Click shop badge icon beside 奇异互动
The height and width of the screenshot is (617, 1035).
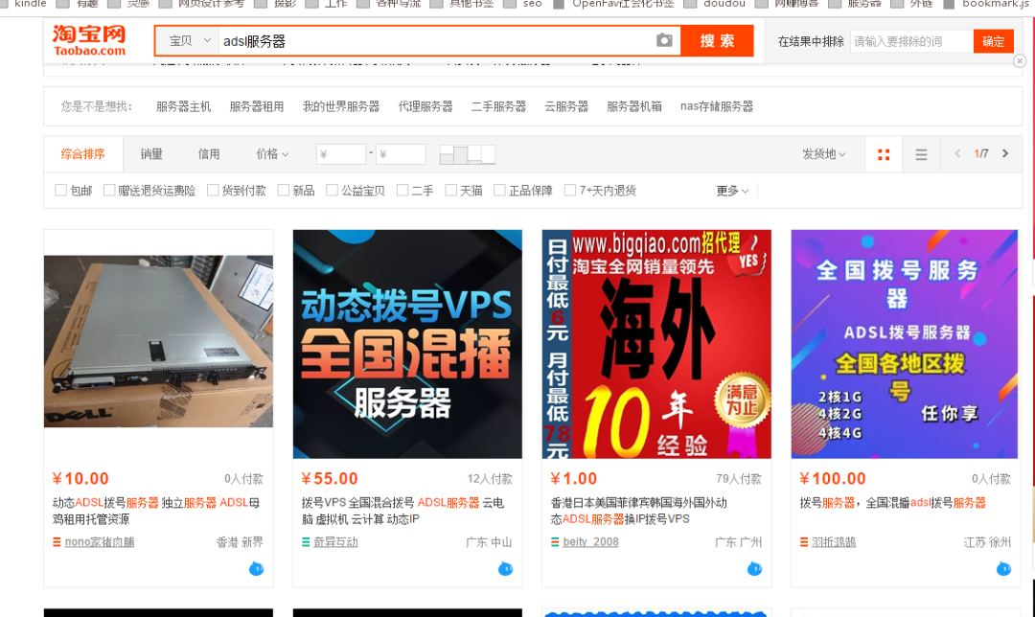click(306, 542)
